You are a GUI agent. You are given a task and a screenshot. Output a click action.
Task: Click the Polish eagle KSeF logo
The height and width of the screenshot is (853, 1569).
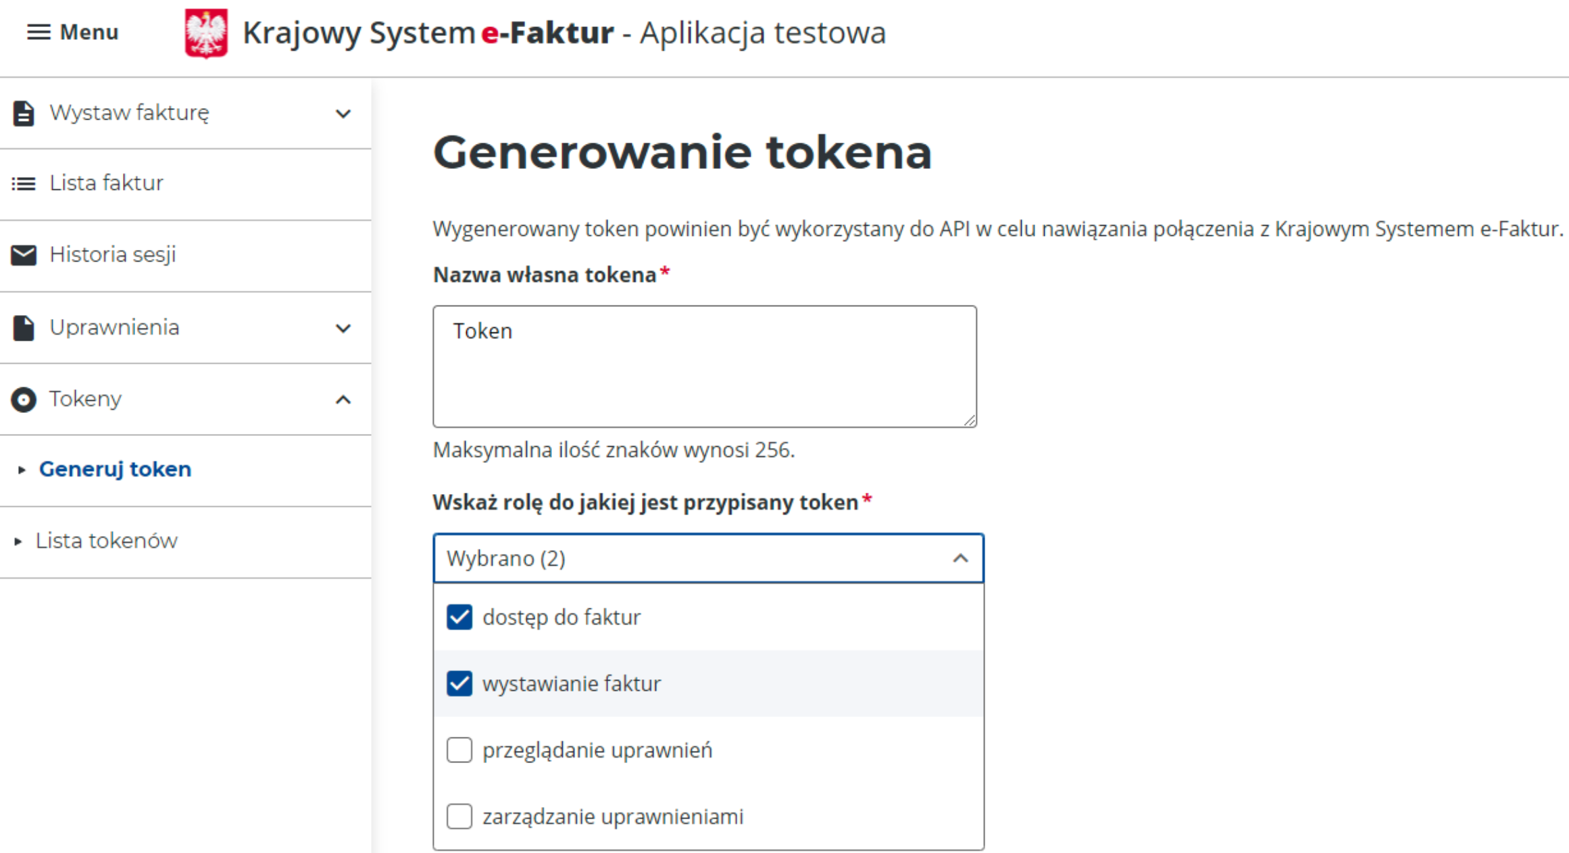coord(206,32)
